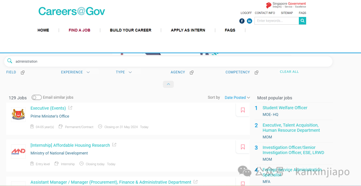Bookmark the Executive (Events) job
Image resolution: width=361 pixels, height=186 pixels.
(243, 110)
